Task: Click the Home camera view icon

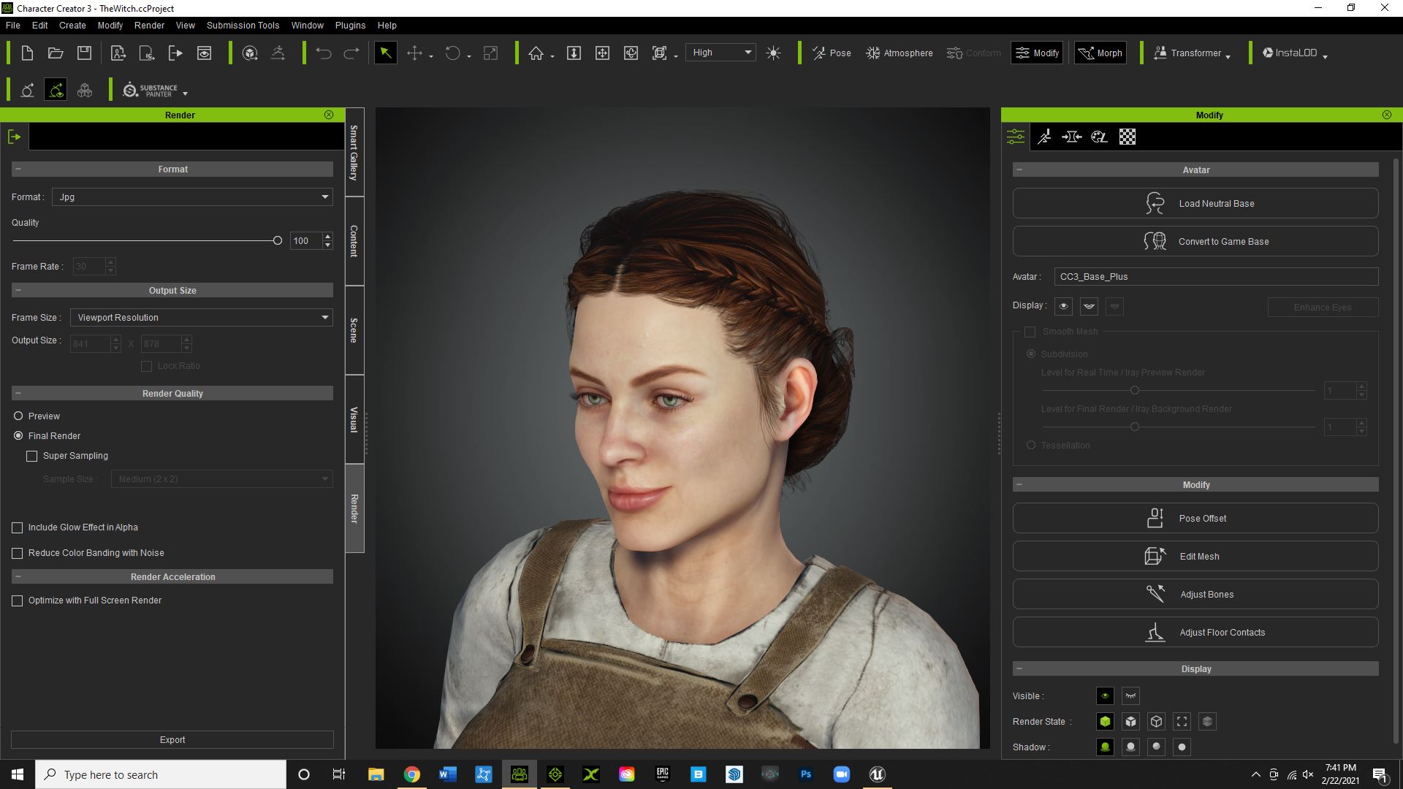Action: pos(536,53)
